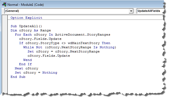Screen dimensions: 170x100
Task: Click the 'If oStory.StoryType <> wdMainTextStory Then' line
Action: 65,43
